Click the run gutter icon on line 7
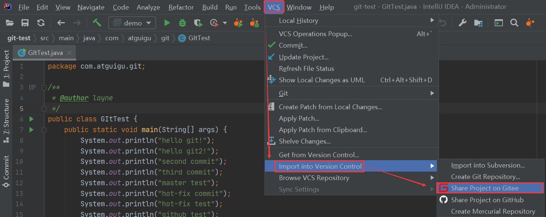This screenshot has width=546, height=217. [31, 130]
